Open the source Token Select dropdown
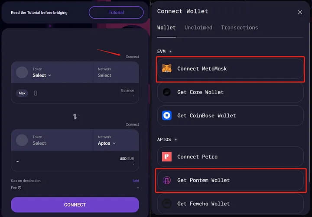The height and width of the screenshot is (217, 312). pos(42,75)
